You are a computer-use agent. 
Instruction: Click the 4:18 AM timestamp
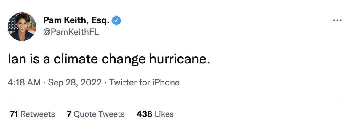point(24,82)
